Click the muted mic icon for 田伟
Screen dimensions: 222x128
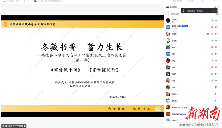click(212, 67)
